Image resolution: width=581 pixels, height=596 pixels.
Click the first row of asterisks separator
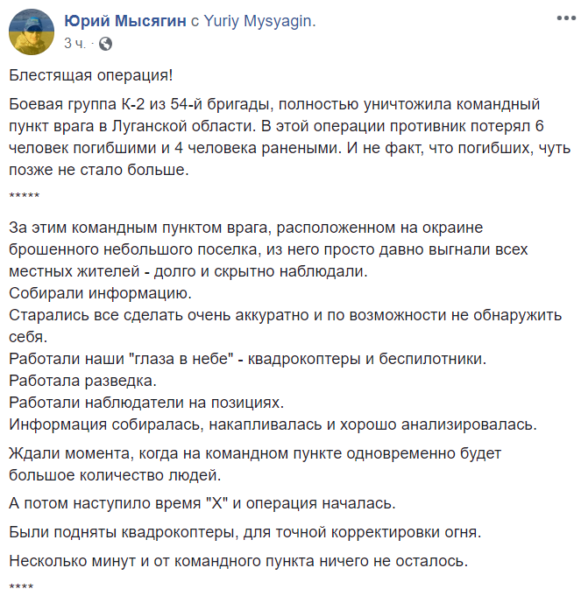[x=25, y=196]
